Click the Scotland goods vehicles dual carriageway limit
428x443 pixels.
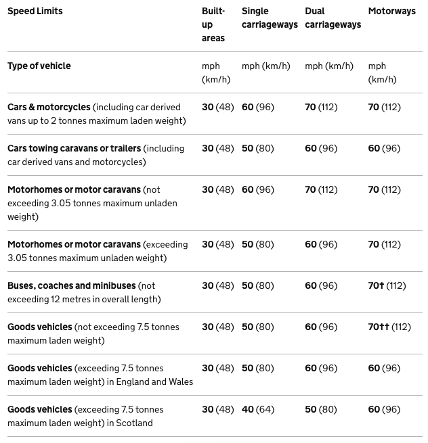pyautogui.click(x=321, y=410)
